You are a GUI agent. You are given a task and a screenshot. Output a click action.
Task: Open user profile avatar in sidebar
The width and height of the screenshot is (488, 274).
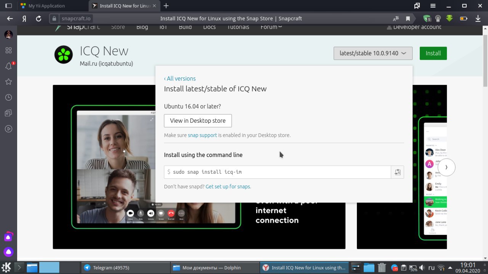(x=8, y=35)
